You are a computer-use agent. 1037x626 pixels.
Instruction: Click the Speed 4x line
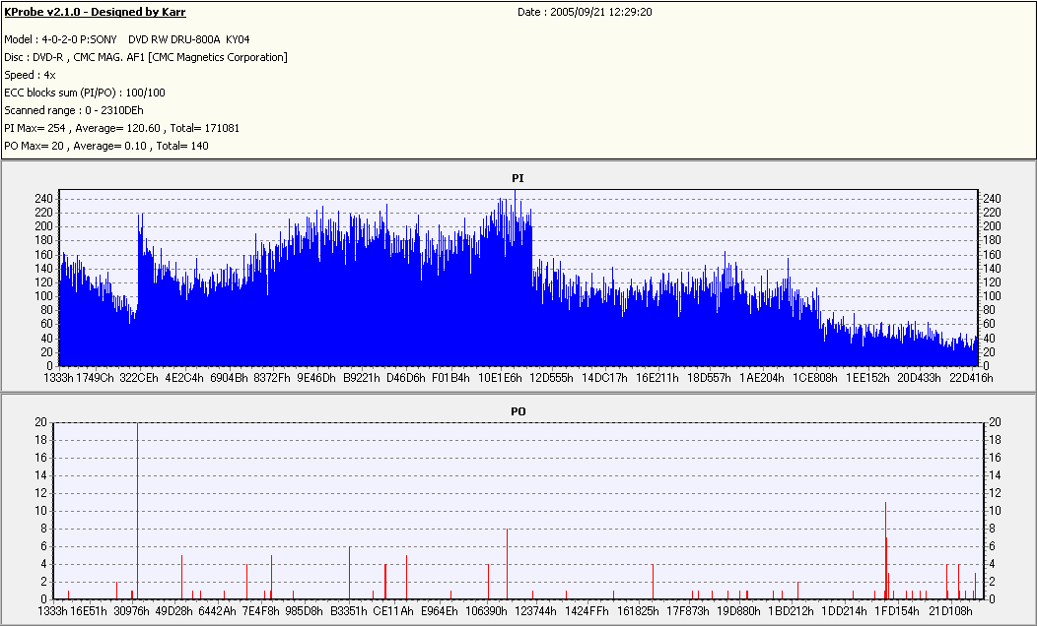click(x=30, y=75)
